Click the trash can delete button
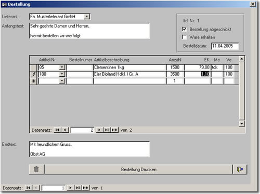Viewport: 260px width, 194px height. [36, 169]
